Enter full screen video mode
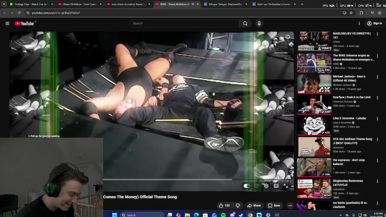Screen dimensions: 386x217 286,186
